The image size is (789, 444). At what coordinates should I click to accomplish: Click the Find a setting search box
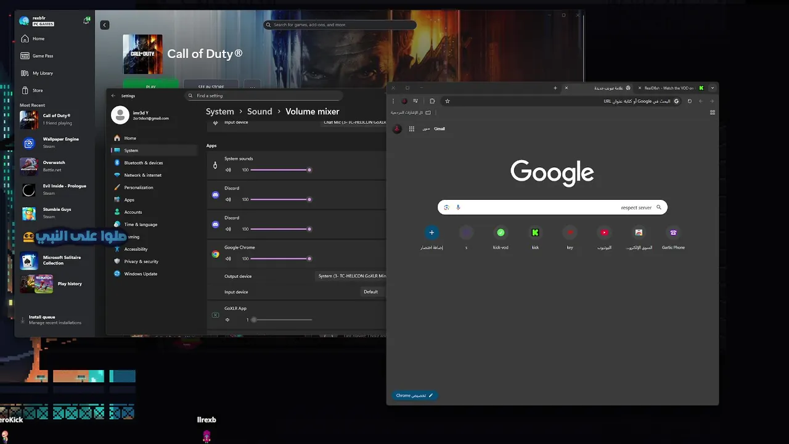[264, 96]
